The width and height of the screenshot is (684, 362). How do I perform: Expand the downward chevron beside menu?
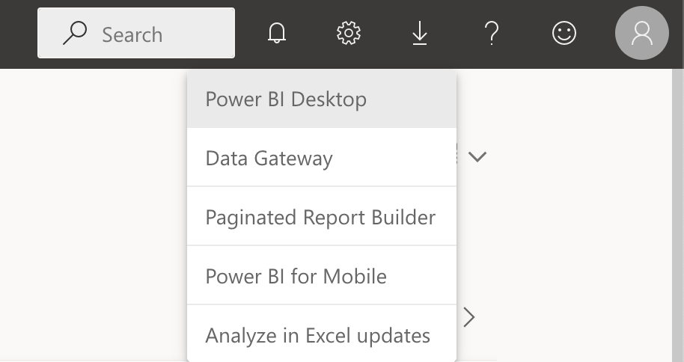[477, 156]
